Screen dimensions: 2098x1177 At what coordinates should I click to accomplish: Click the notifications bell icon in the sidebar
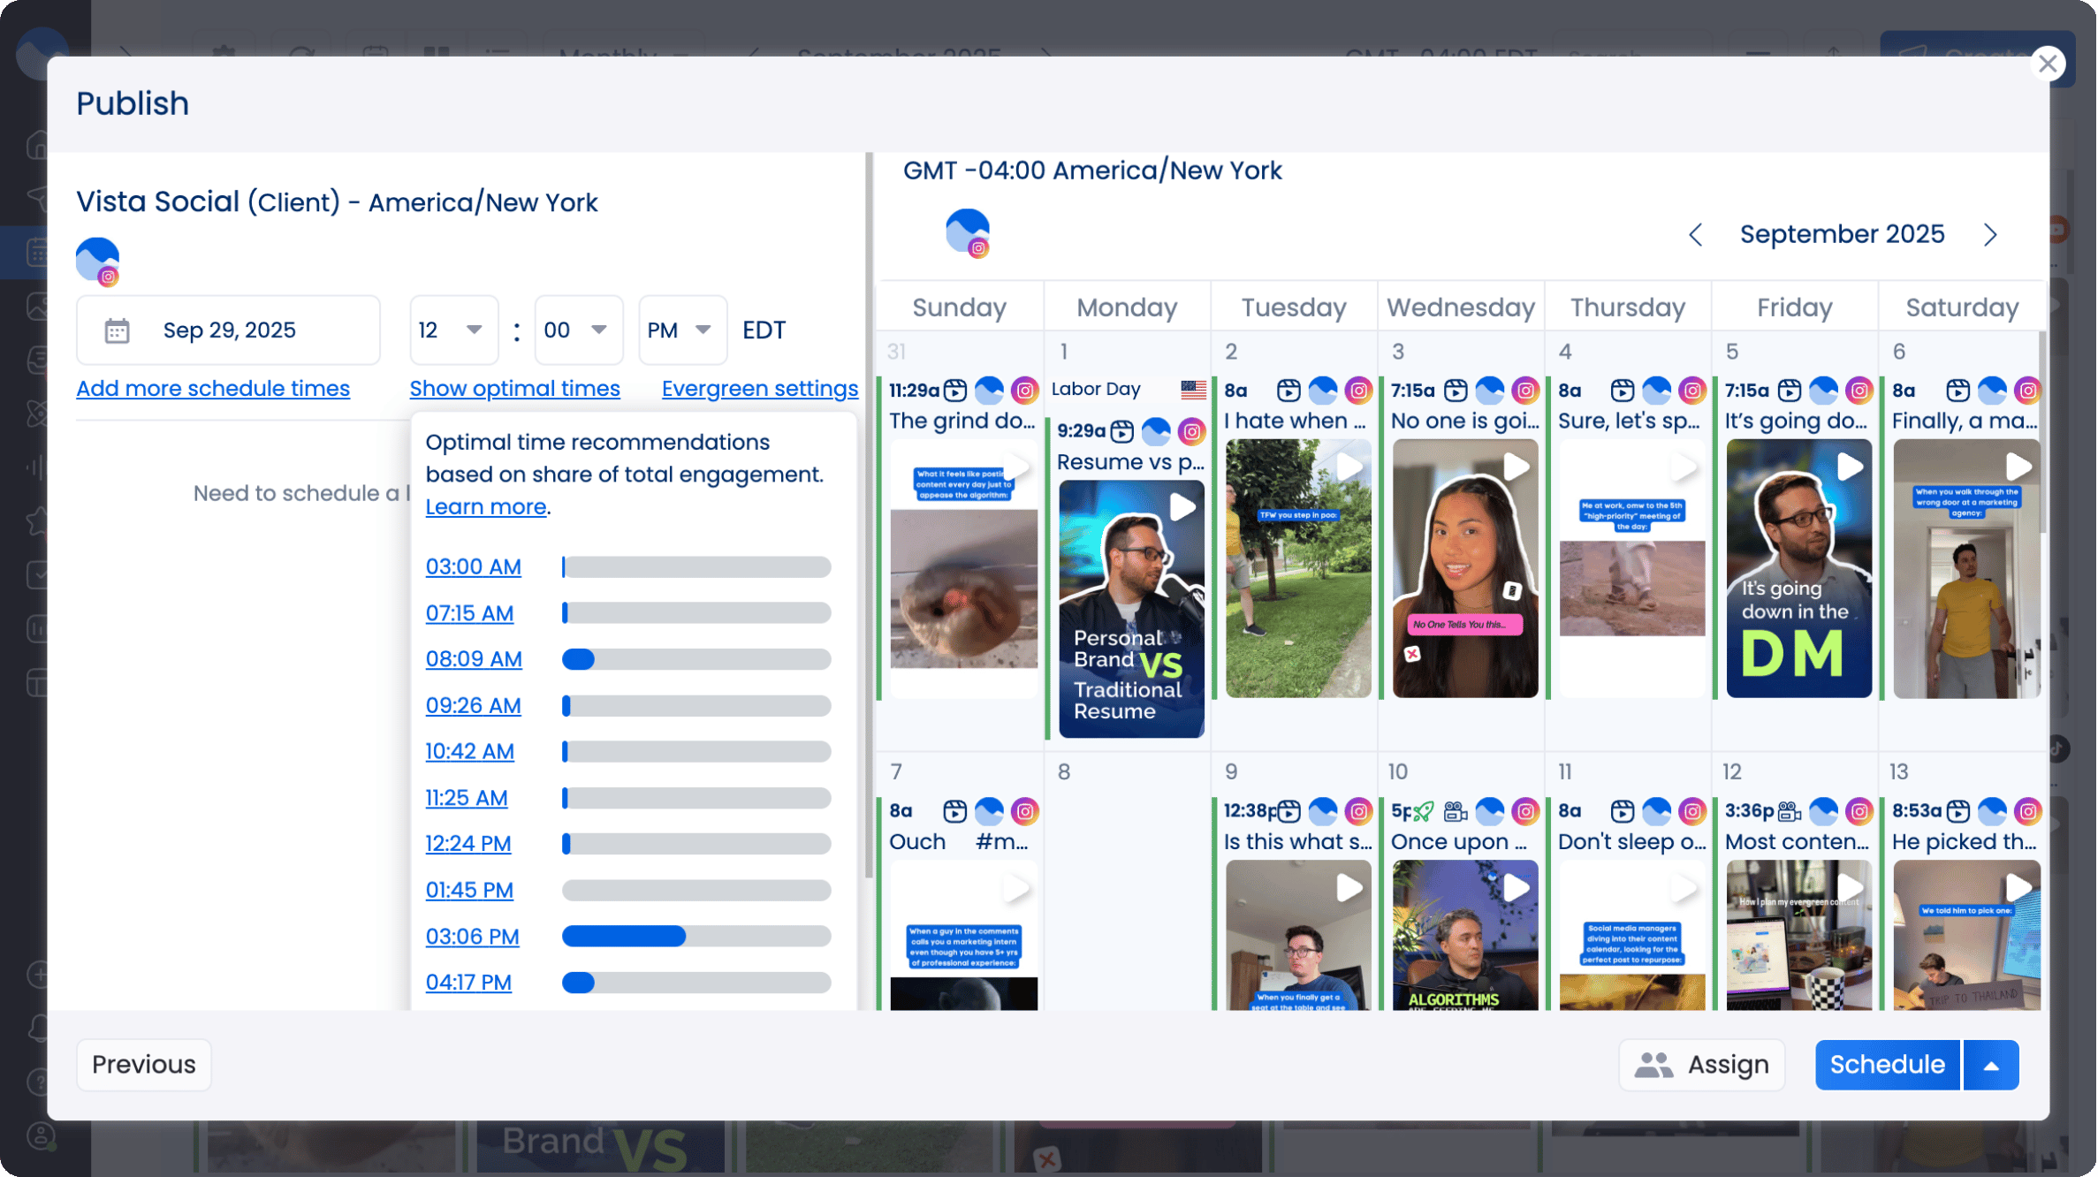tap(40, 1028)
